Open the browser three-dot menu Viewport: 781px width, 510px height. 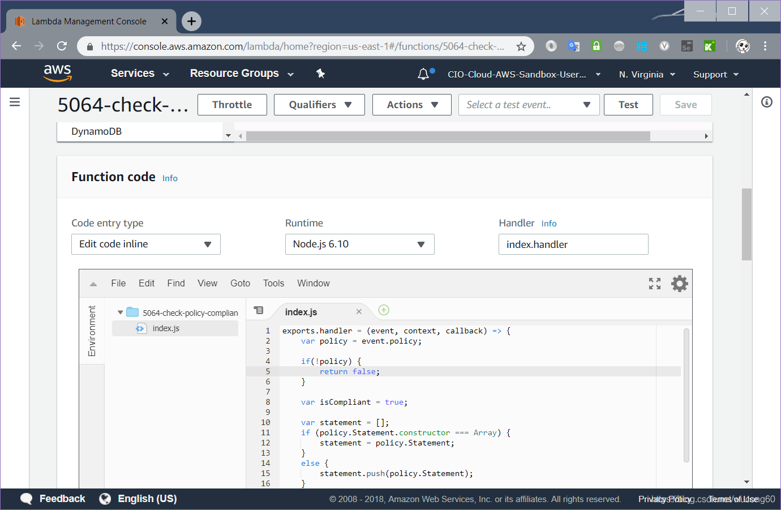[765, 46]
